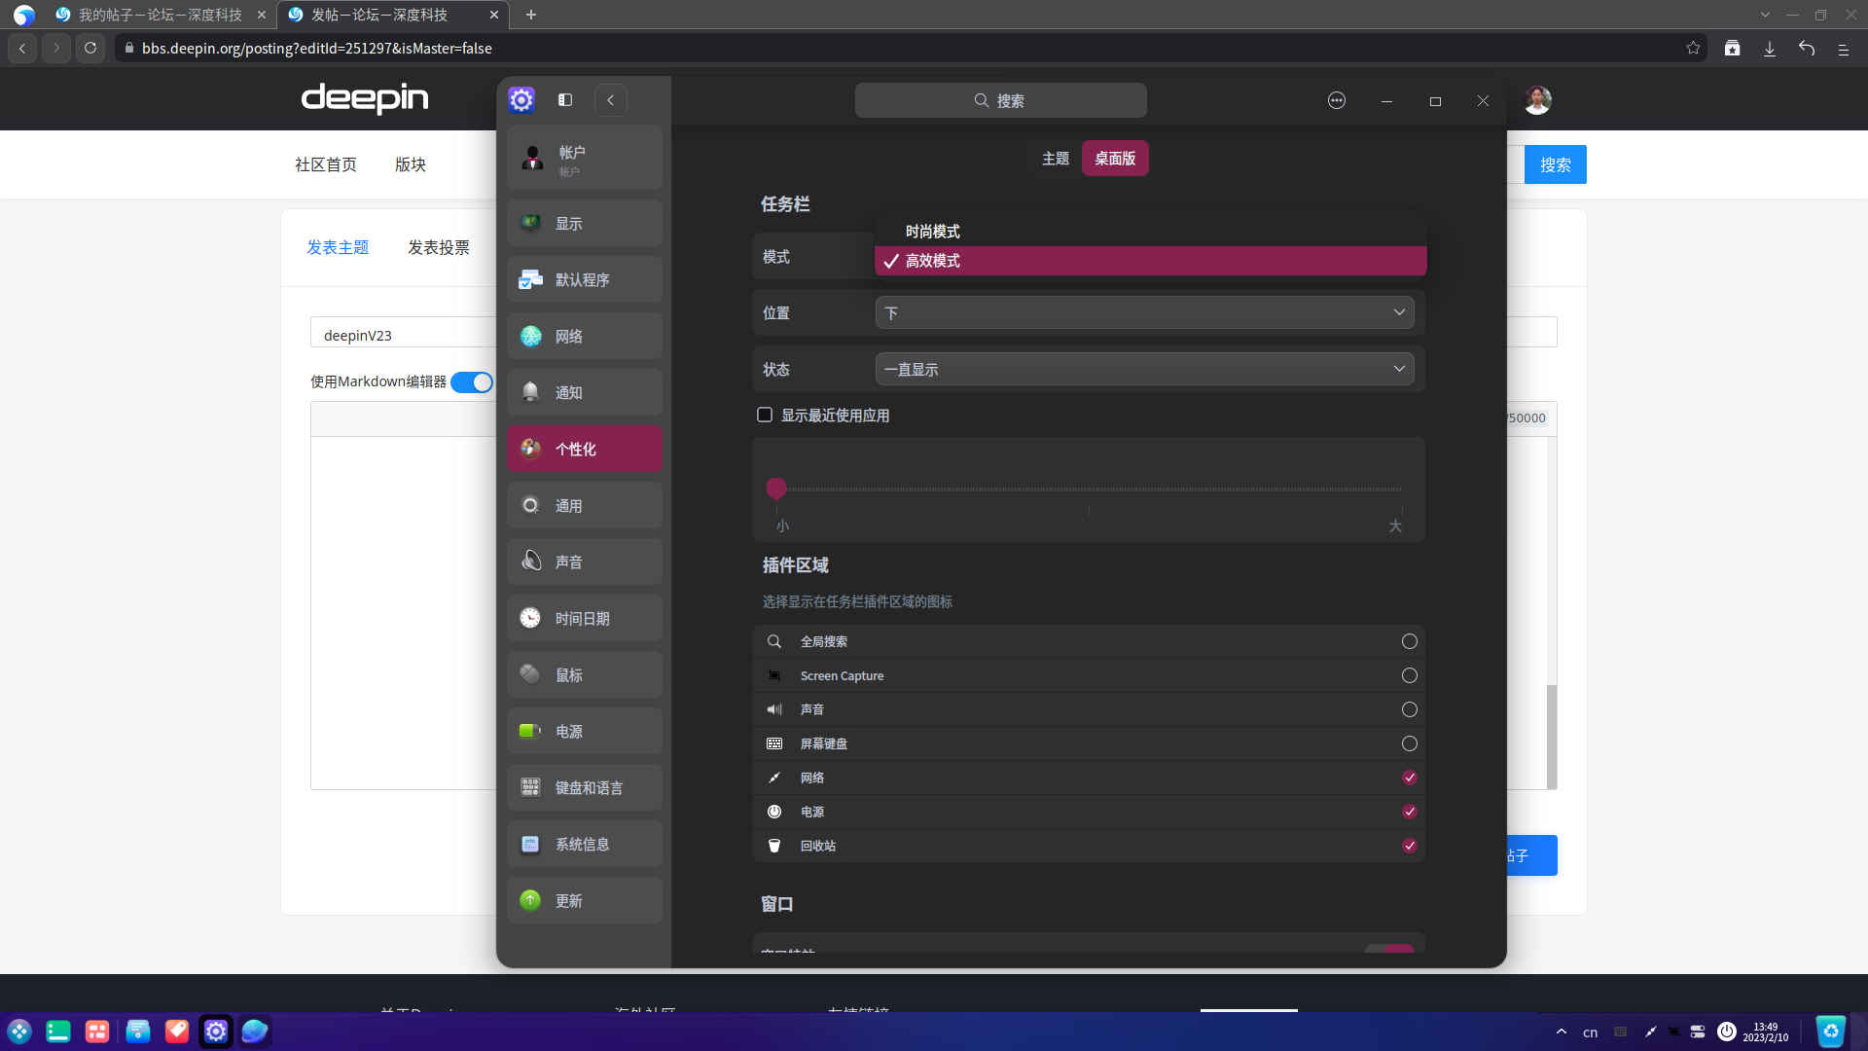Screen dimensions: 1868x1051
Task: Open the three-dot more options menu
Action: point(1337,100)
